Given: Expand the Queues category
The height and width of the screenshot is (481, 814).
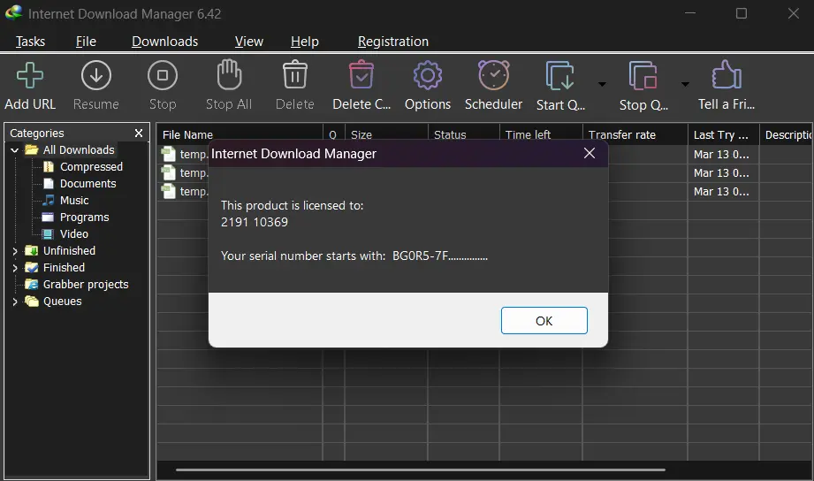Looking at the screenshot, I should coord(14,302).
